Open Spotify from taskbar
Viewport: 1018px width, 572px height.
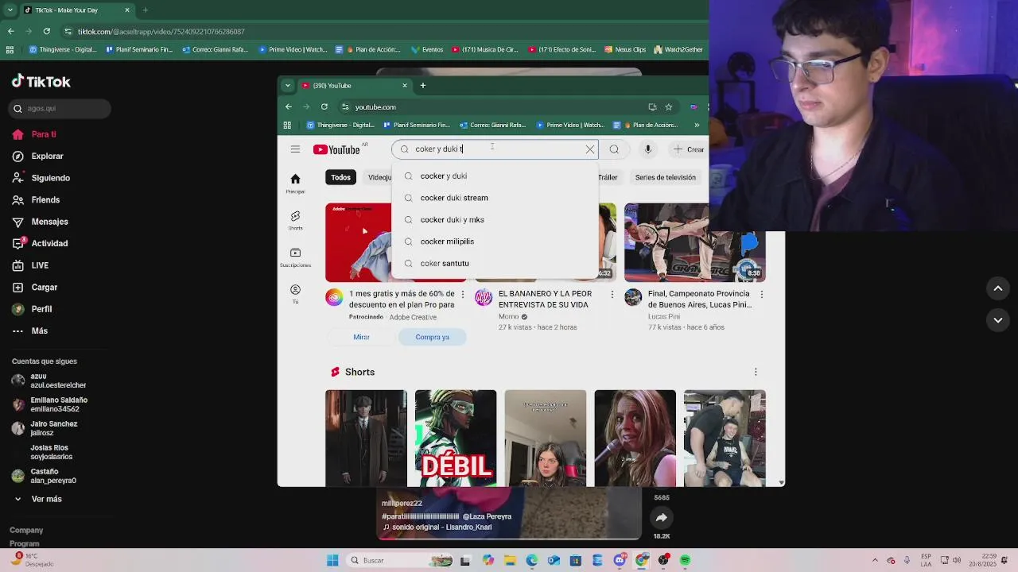click(685, 560)
